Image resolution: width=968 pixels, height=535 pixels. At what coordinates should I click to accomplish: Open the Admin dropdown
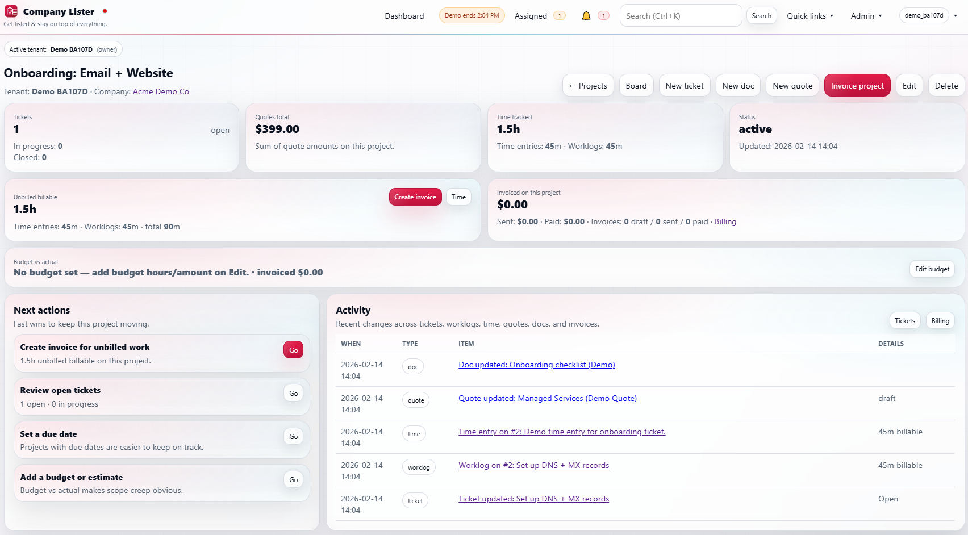866,16
